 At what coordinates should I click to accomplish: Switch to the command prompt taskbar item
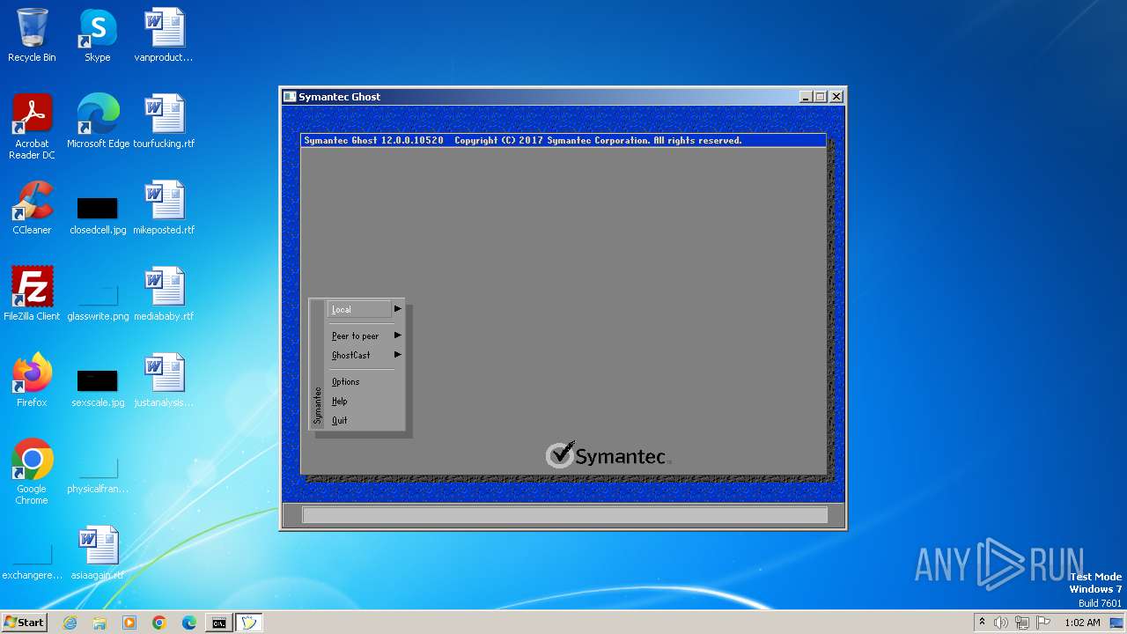tap(219, 623)
